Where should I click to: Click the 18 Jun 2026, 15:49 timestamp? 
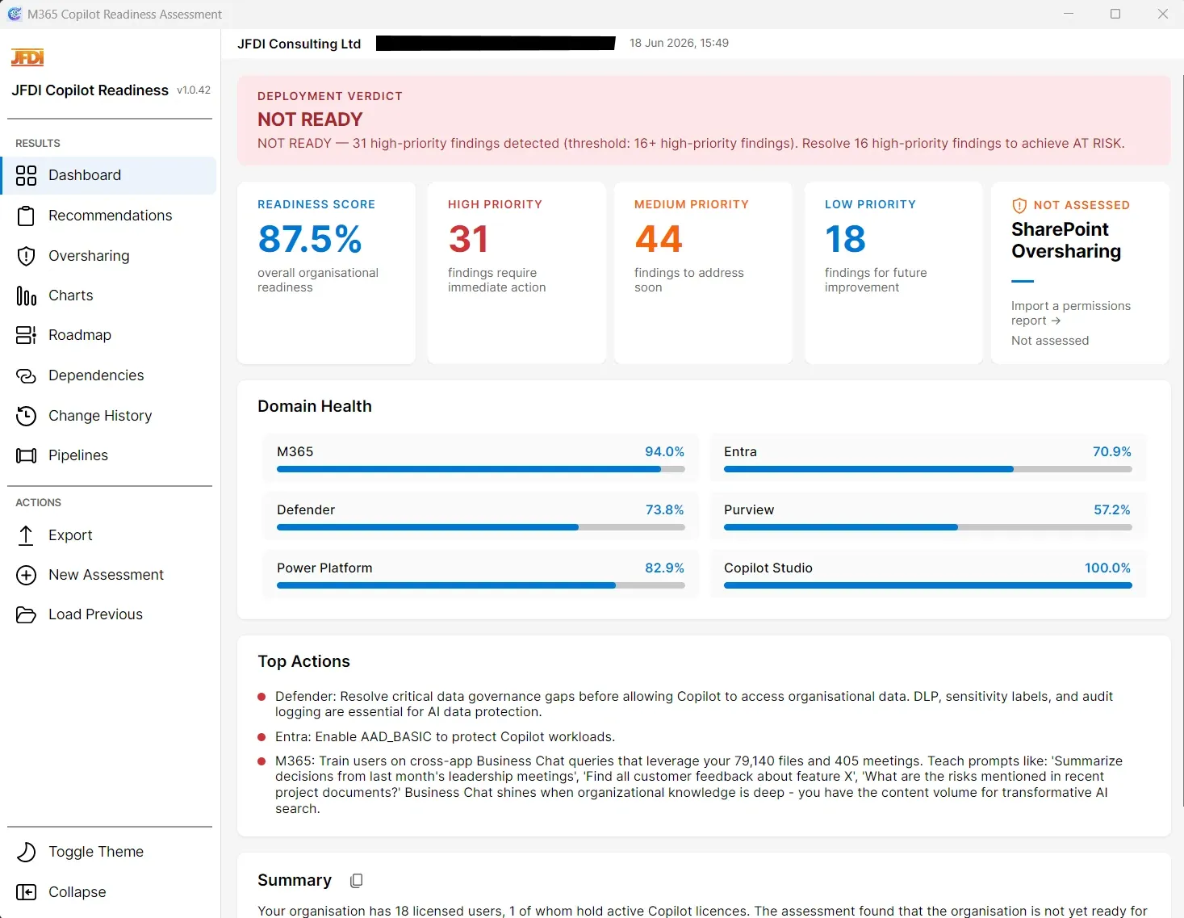(679, 43)
